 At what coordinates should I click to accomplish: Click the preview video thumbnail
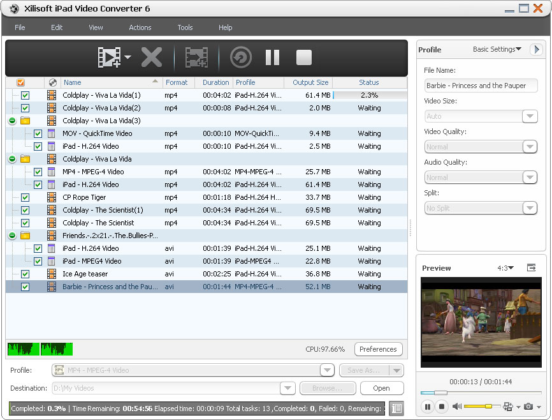pyautogui.click(x=481, y=322)
